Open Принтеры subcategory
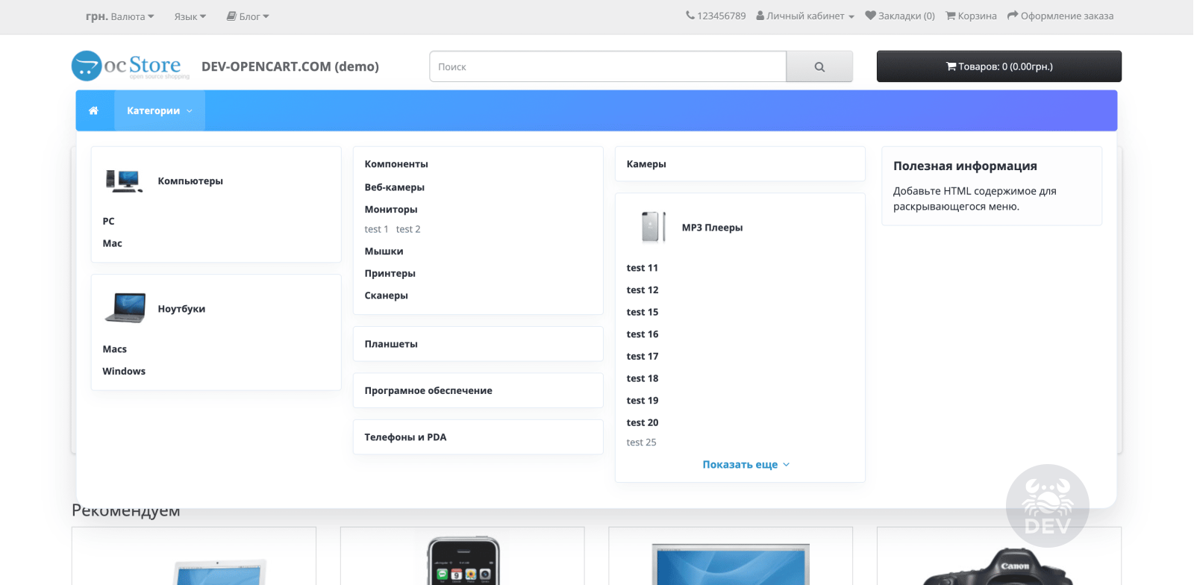The image size is (1194, 585). [x=390, y=273]
